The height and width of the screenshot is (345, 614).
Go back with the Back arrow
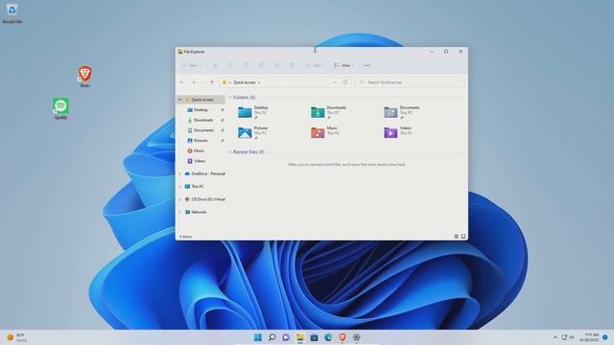pos(181,82)
